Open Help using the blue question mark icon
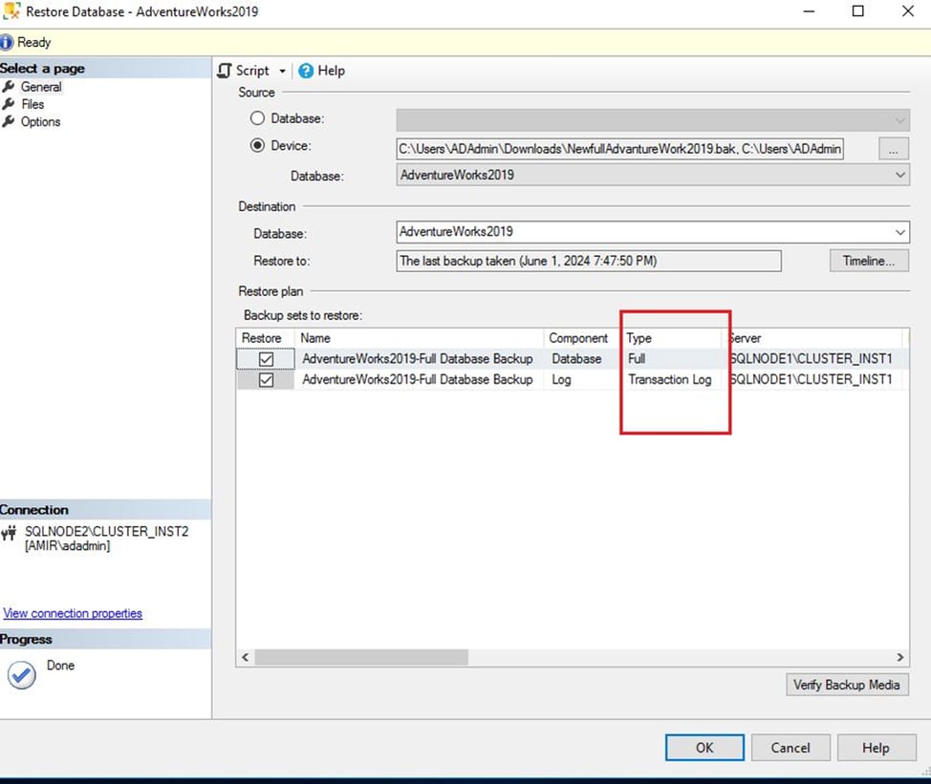 point(305,70)
